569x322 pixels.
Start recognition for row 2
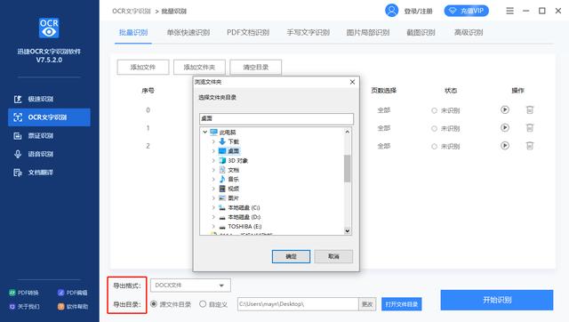(x=505, y=146)
